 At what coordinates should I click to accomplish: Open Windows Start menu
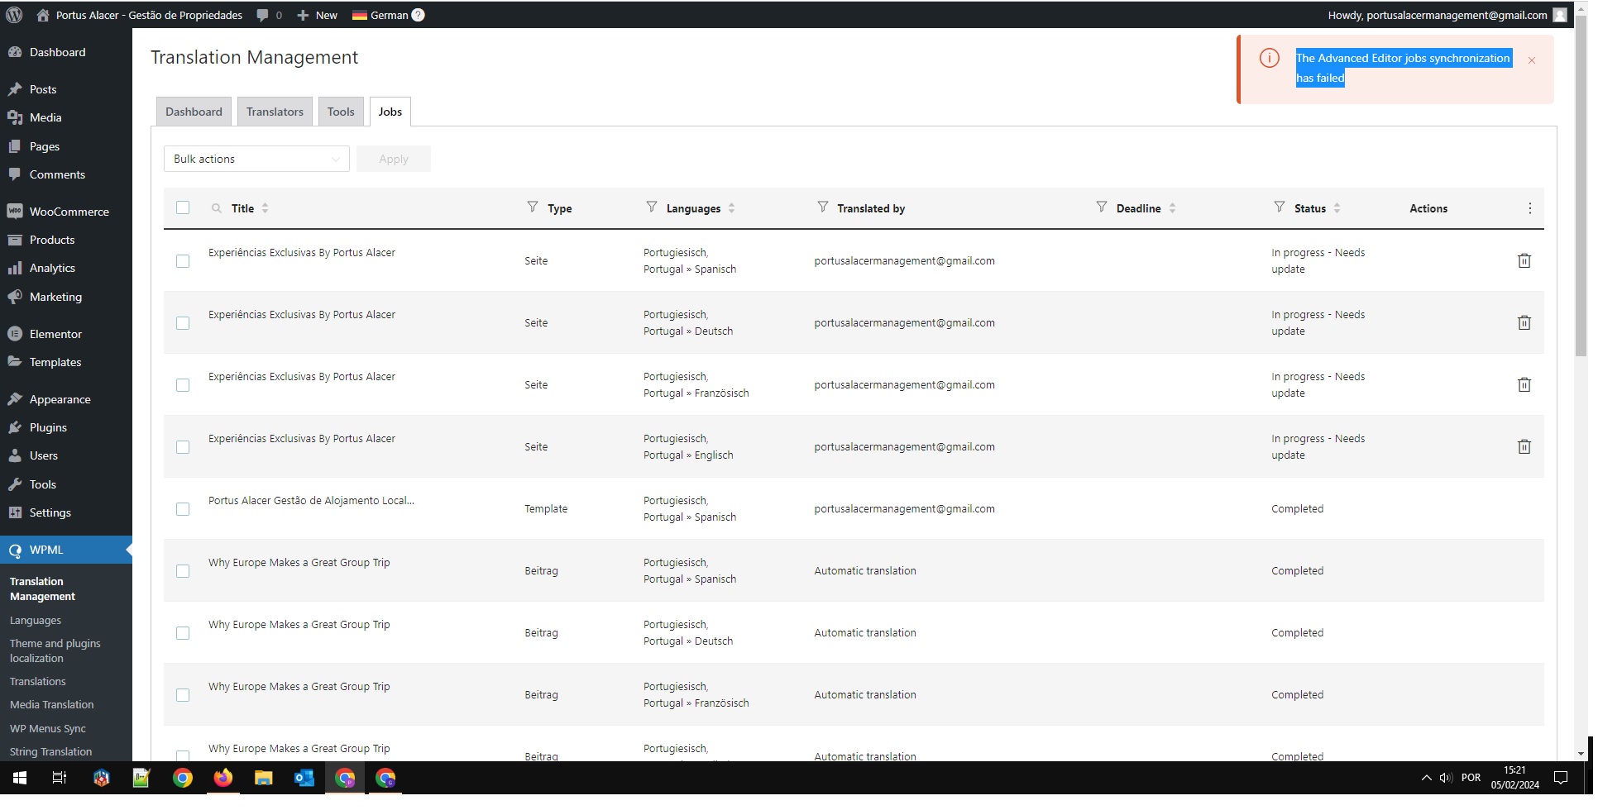point(20,778)
